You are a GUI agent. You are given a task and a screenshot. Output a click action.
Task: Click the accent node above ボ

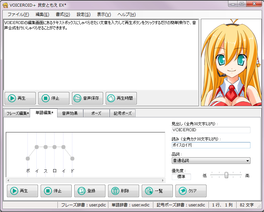coord(28,158)
